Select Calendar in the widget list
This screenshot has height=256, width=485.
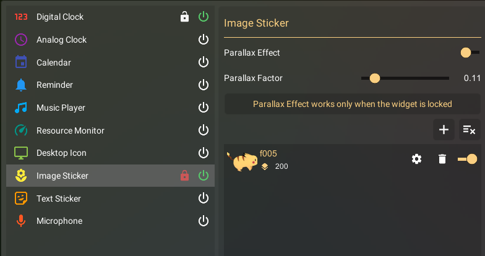click(54, 62)
